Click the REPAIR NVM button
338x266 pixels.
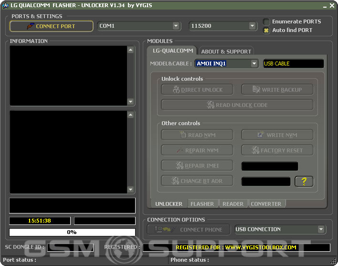pyautogui.click(x=197, y=150)
